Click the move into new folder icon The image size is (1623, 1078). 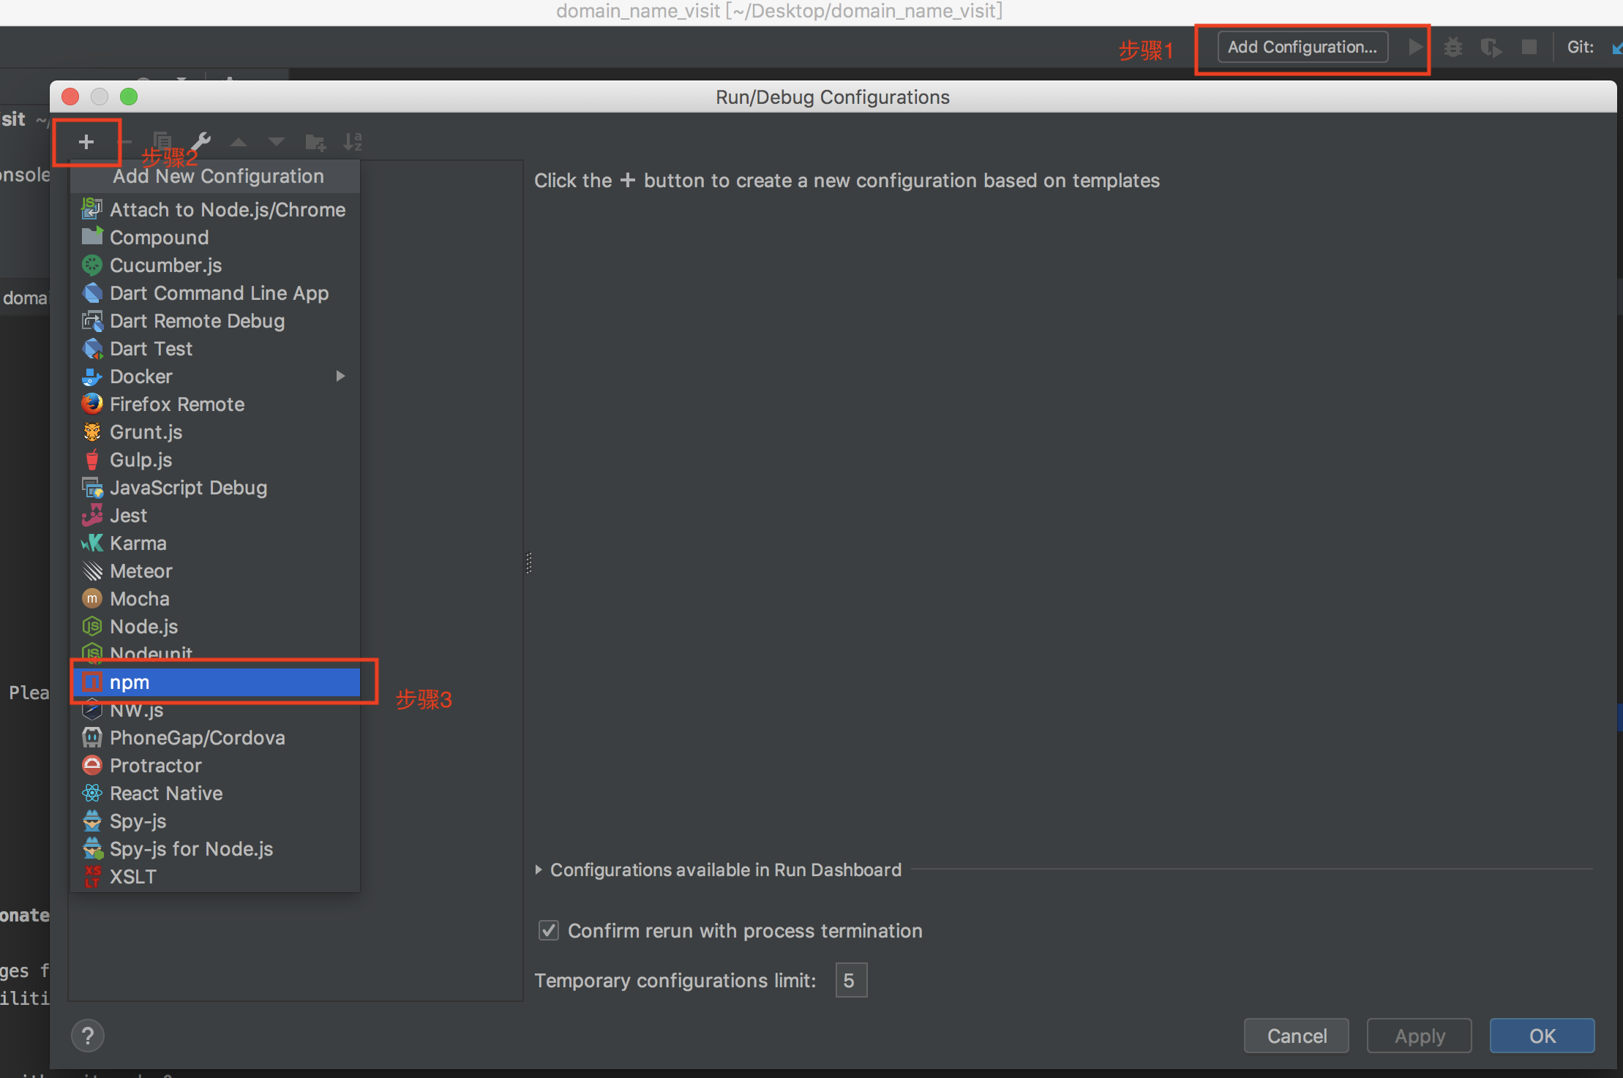point(315,142)
